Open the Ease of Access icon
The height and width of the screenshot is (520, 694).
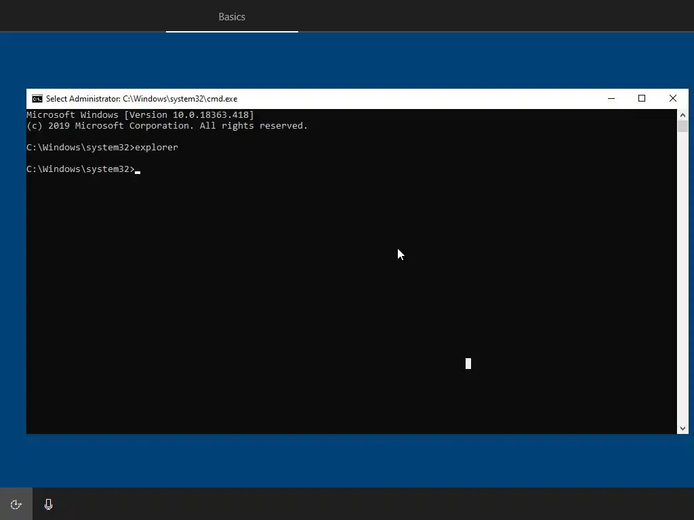pos(16,504)
